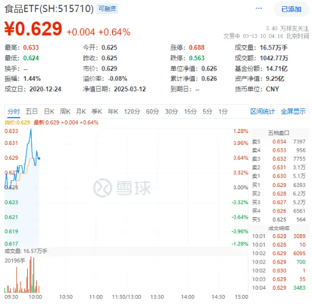Click the 涨停 value 0.688
Screen dimensions: 312x304
(197, 47)
